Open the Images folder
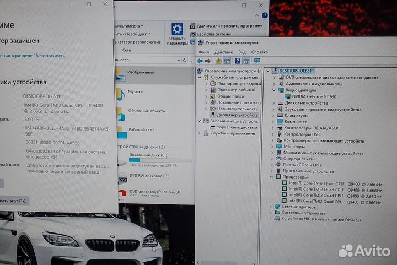 point(141,72)
